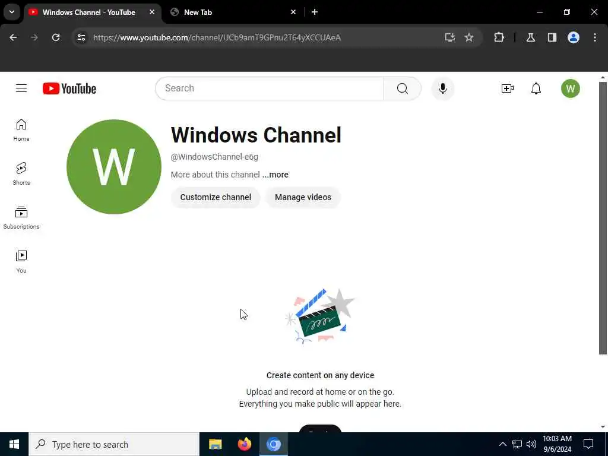Image resolution: width=608 pixels, height=456 pixels.
Task: Open the clock showing 10:03 AM
Action: click(557, 444)
